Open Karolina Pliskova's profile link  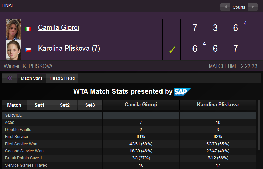[69, 49]
